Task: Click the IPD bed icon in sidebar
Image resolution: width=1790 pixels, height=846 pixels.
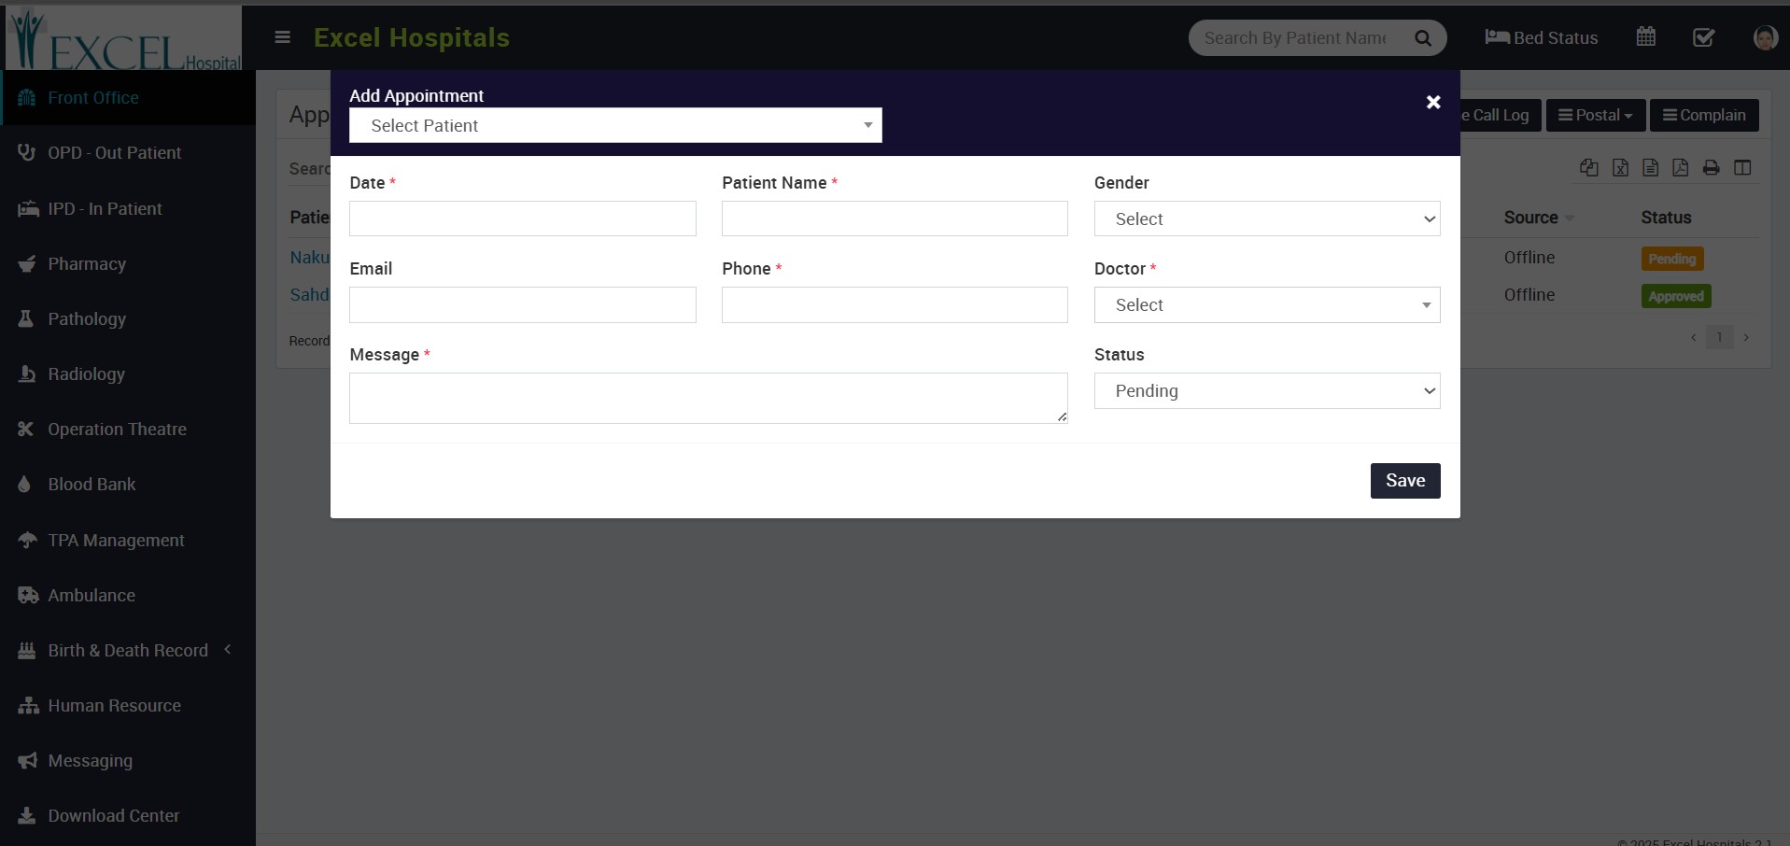Action: (28, 209)
